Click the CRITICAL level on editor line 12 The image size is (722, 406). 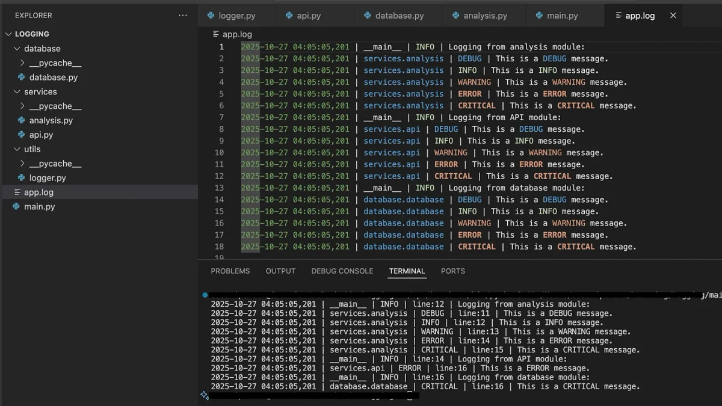pyautogui.click(x=453, y=176)
